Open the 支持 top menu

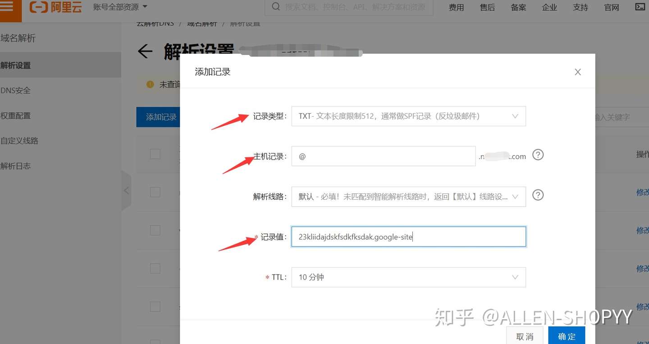pyautogui.click(x=580, y=7)
